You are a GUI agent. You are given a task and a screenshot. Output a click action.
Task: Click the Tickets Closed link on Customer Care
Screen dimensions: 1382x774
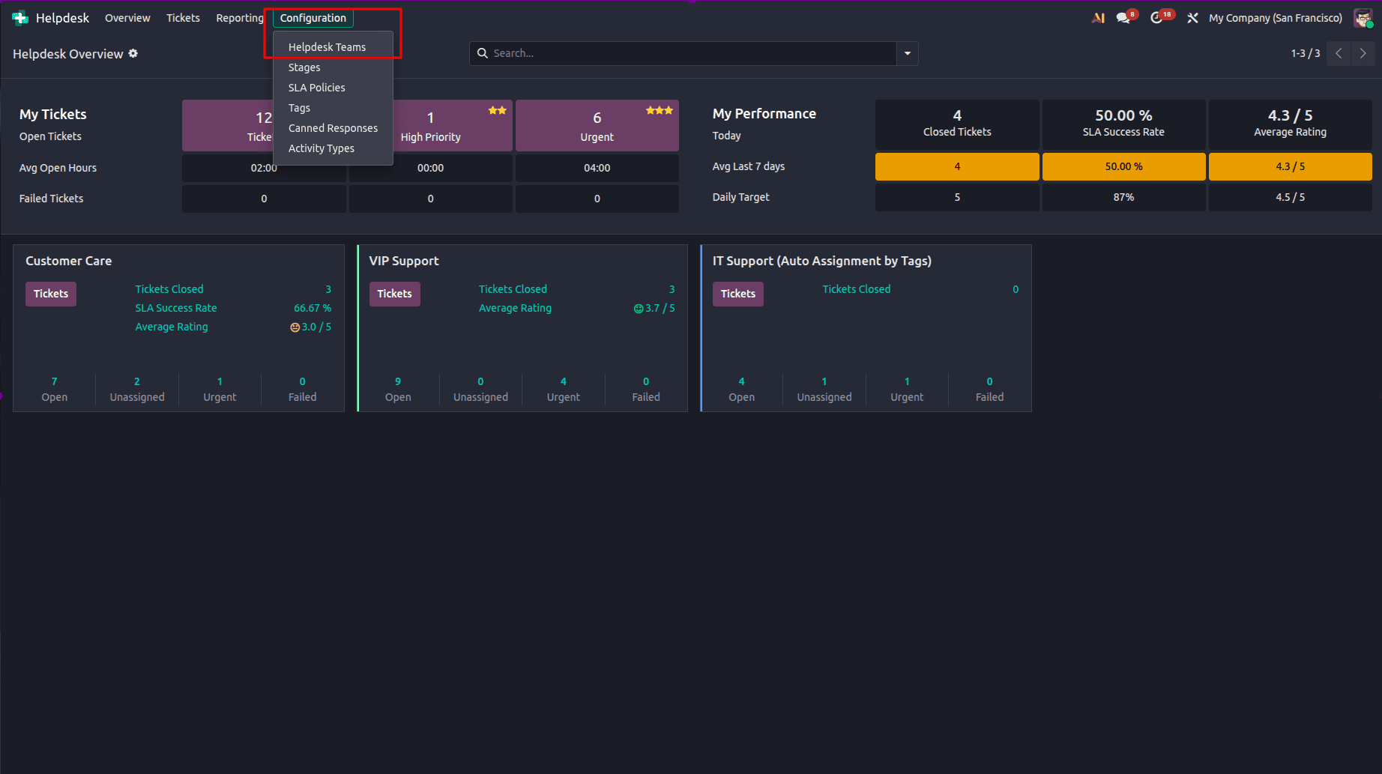(169, 289)
